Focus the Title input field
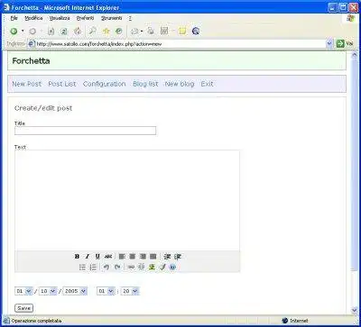This screenshot has width=361, height=327. pos(85,131)
